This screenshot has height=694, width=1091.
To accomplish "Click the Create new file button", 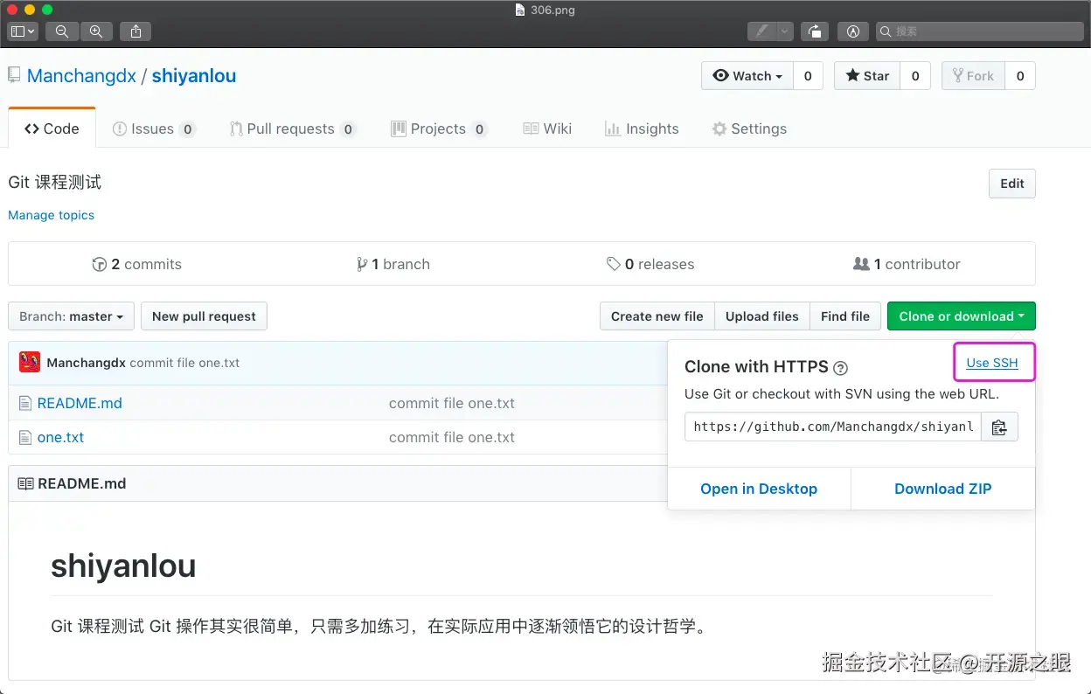I will click(657, 316).
